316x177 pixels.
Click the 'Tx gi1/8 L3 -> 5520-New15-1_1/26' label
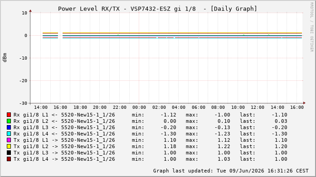point(64,153)
